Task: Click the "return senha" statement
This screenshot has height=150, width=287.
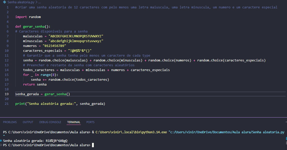Action: [x=35, y=85]
